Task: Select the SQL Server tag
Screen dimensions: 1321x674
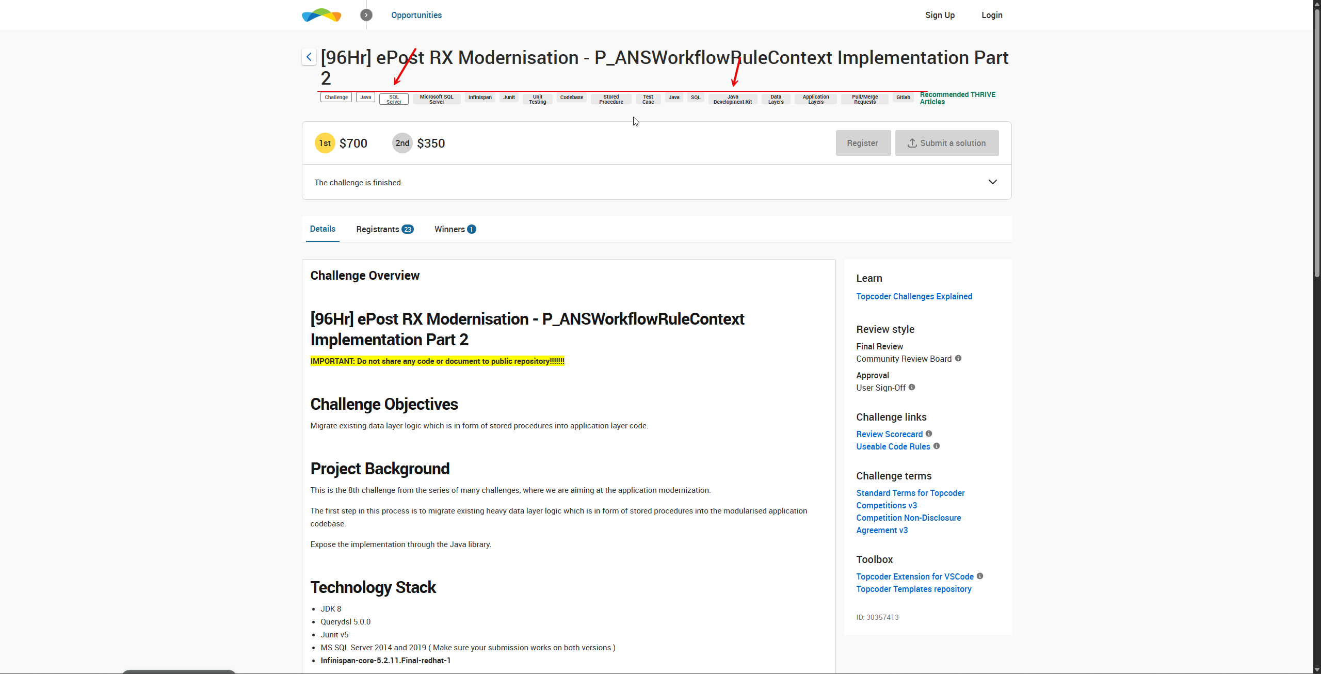Action: click(x=394, y=99)
